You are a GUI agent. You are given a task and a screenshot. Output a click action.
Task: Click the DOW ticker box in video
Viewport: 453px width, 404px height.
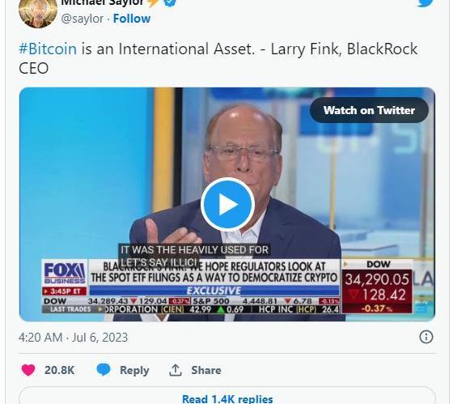click(377, 287)
